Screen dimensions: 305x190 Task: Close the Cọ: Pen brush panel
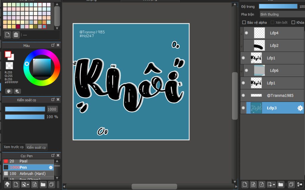tap(58, 155)
